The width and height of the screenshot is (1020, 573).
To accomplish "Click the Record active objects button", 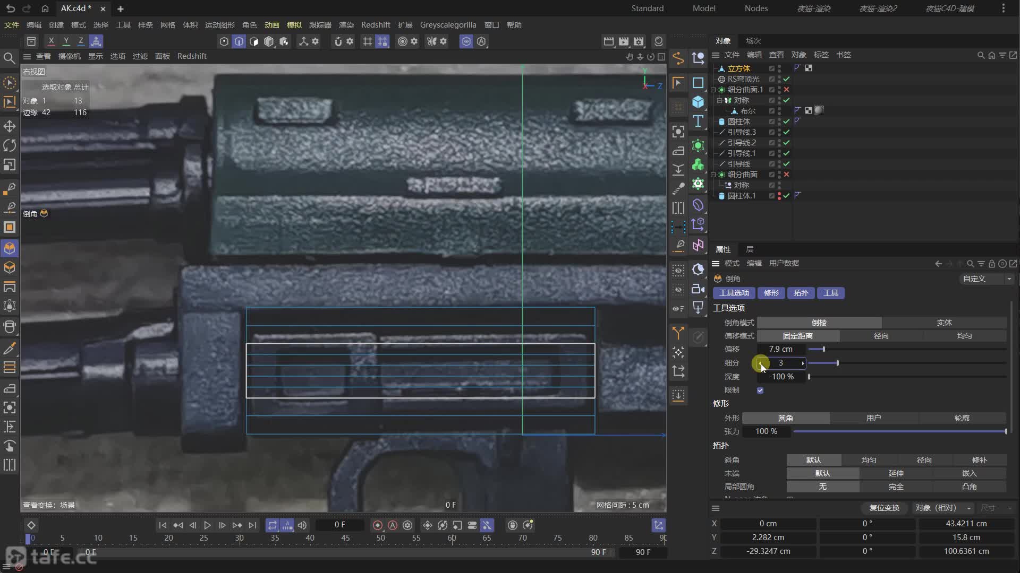I will [x=378, y=525].
